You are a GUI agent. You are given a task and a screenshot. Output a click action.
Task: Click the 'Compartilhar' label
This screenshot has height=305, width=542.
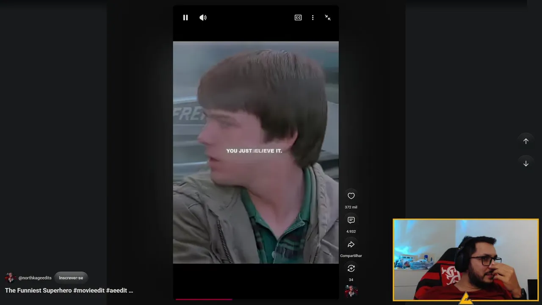351,256
